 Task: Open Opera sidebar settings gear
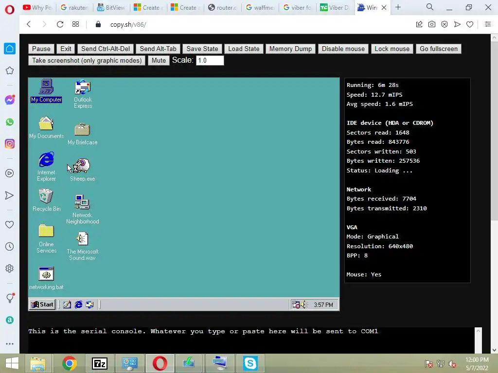(x=10, y=268)
